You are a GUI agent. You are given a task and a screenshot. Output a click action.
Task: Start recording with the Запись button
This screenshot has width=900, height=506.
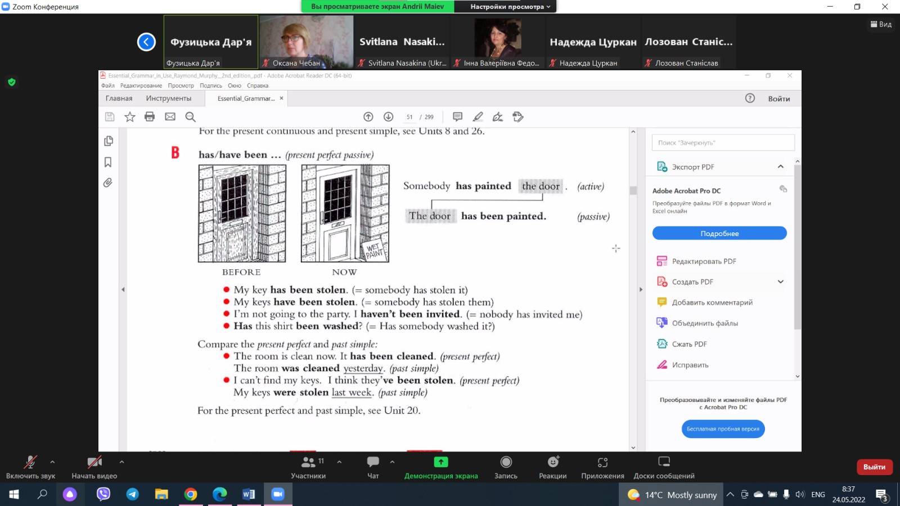506,467
